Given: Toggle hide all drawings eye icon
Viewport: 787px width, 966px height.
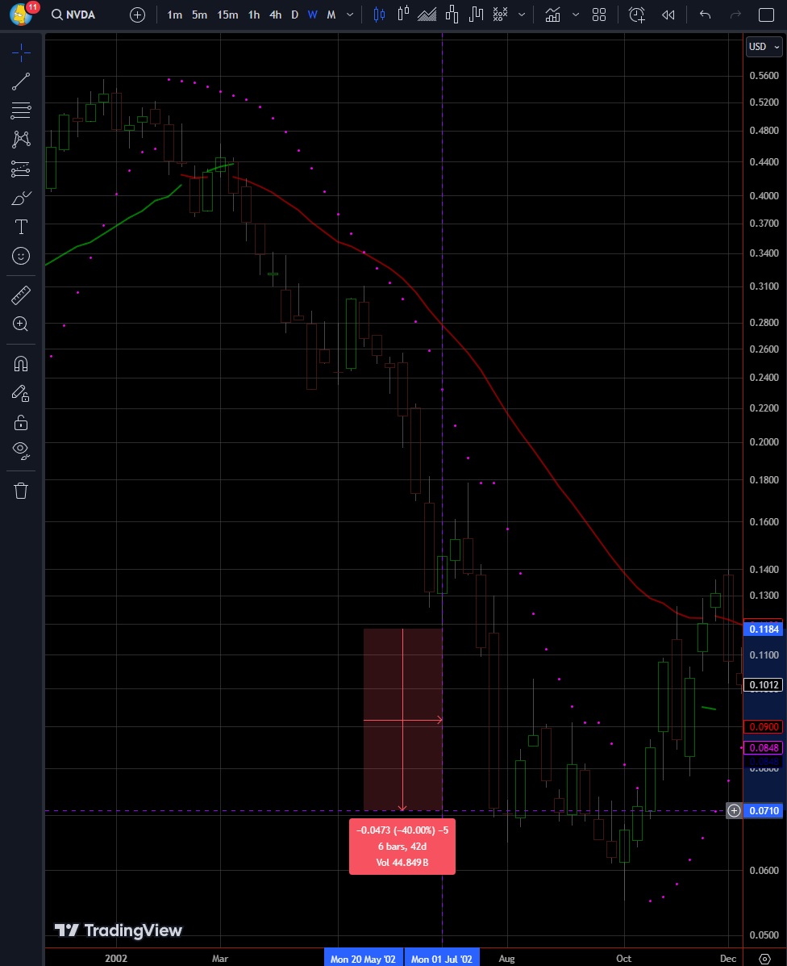Looking at the screenshot, I should [21, 451].
